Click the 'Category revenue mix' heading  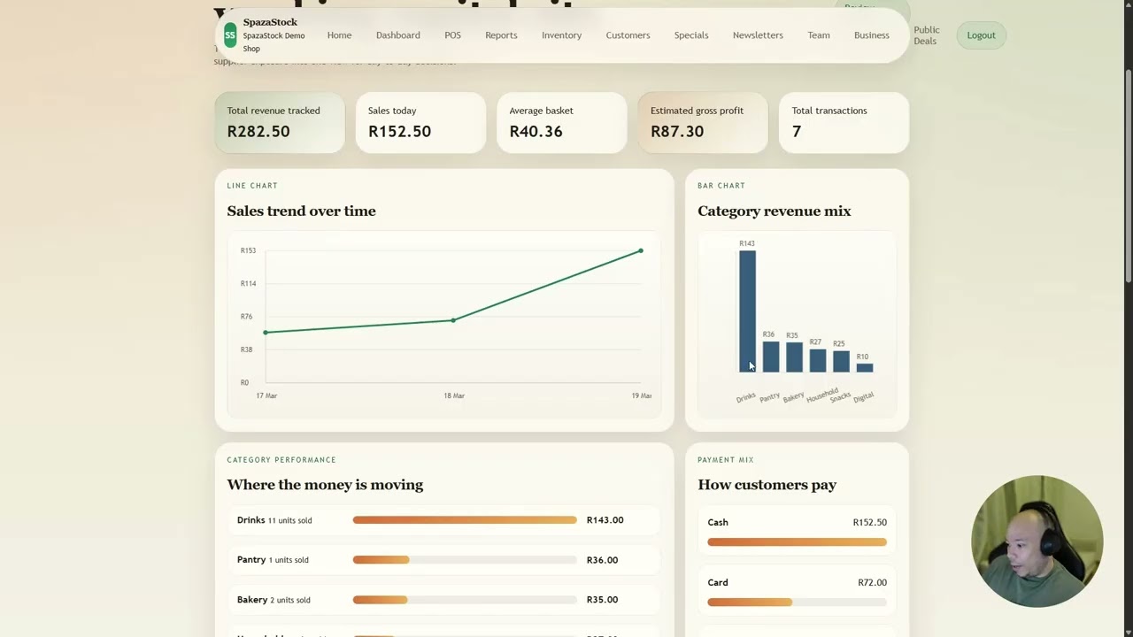[775, 211]
